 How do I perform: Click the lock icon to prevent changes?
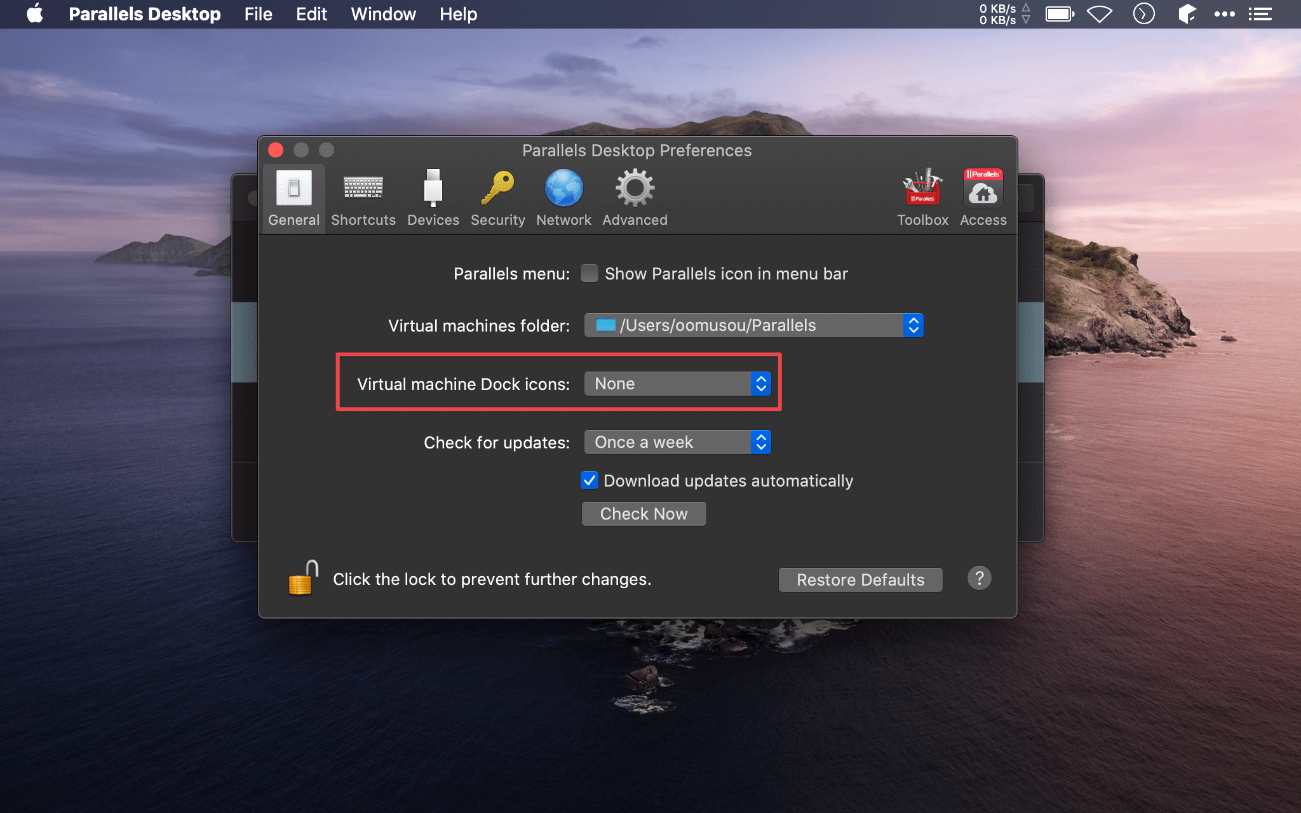point(303,577)
